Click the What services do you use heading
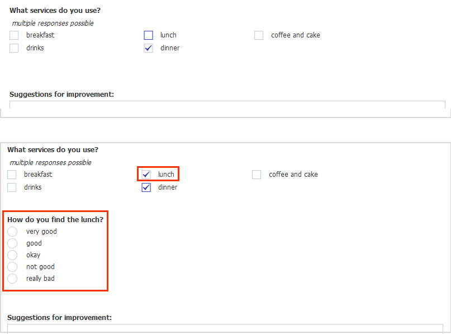451x334 pixels. [54, 10]
